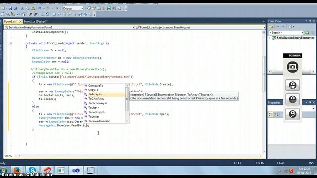Open the 100 % zoom dropdown
Screen dimensions: 317x178
pos(16,156)
